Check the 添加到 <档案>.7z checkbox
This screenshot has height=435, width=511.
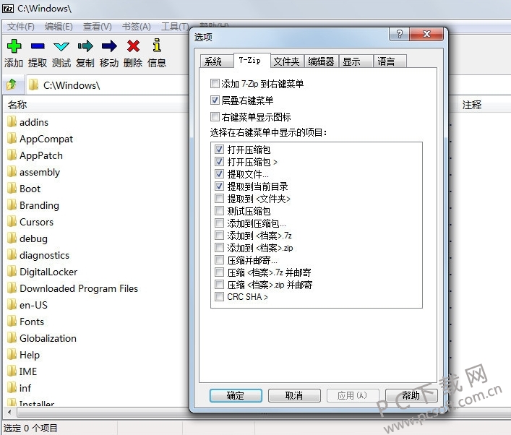[219, 236]
